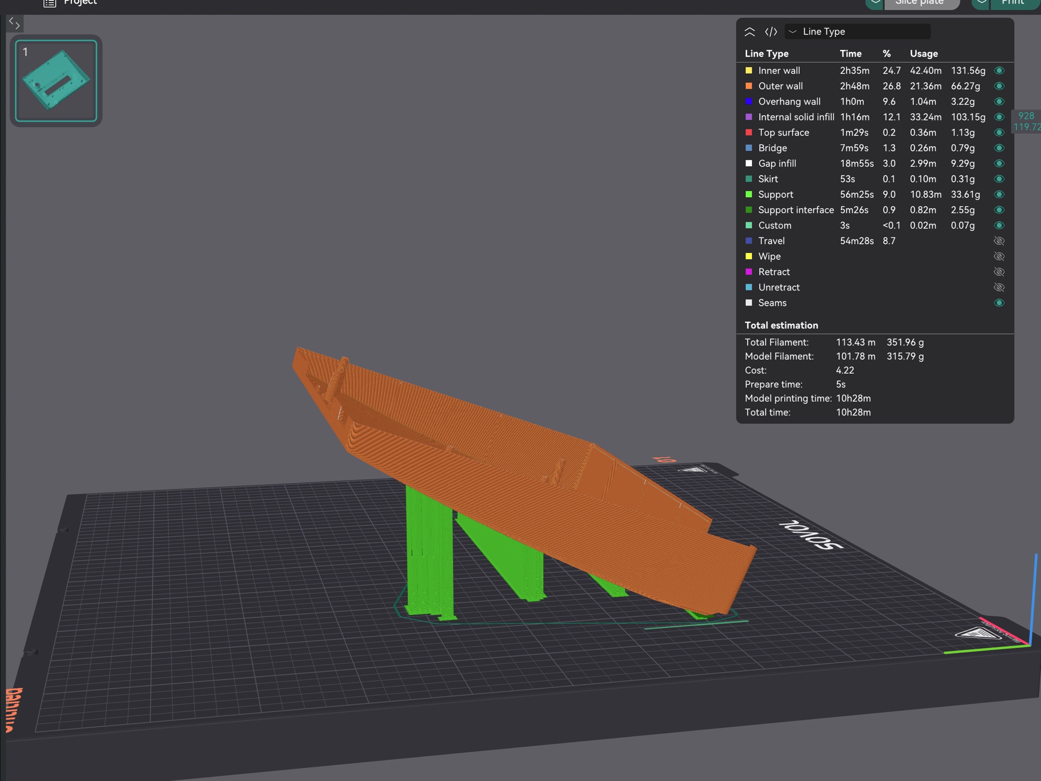This screenshot has height=781, width=1041.
Task: Select plate 1 thumbnail
Action: click(x=56, y=81)
